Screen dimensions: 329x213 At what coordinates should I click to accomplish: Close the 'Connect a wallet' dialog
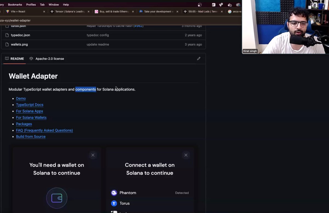186,155
